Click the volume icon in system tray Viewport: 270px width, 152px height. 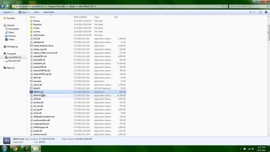click(253, 149)
